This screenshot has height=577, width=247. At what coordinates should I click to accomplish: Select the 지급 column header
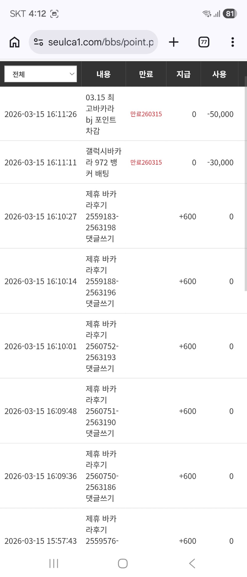[x=183, y=74]
